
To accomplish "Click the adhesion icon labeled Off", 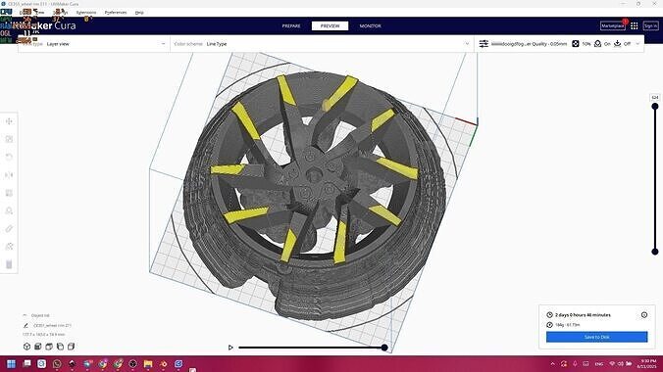I will coord(617,43).
